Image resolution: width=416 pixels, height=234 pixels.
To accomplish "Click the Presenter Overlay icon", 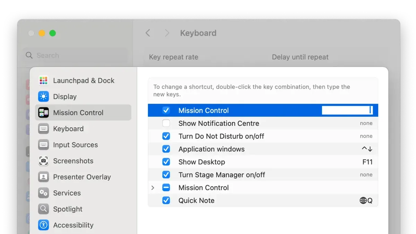I will (x=43, y=177).
